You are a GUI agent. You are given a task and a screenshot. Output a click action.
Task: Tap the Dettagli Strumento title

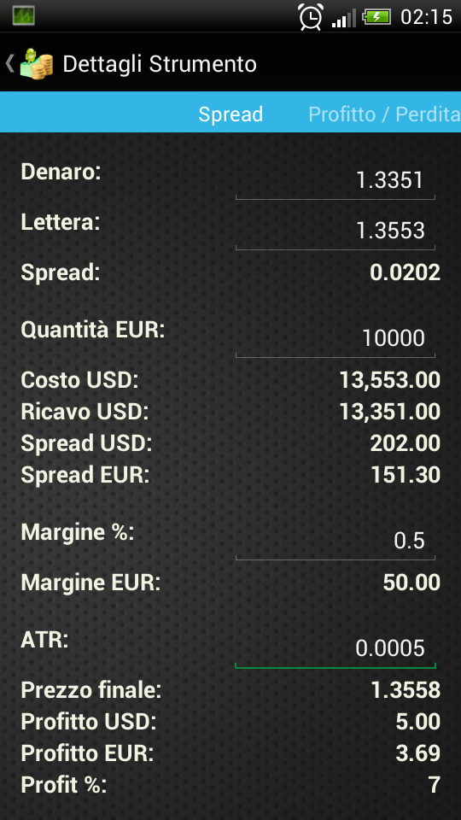point(160,64)
